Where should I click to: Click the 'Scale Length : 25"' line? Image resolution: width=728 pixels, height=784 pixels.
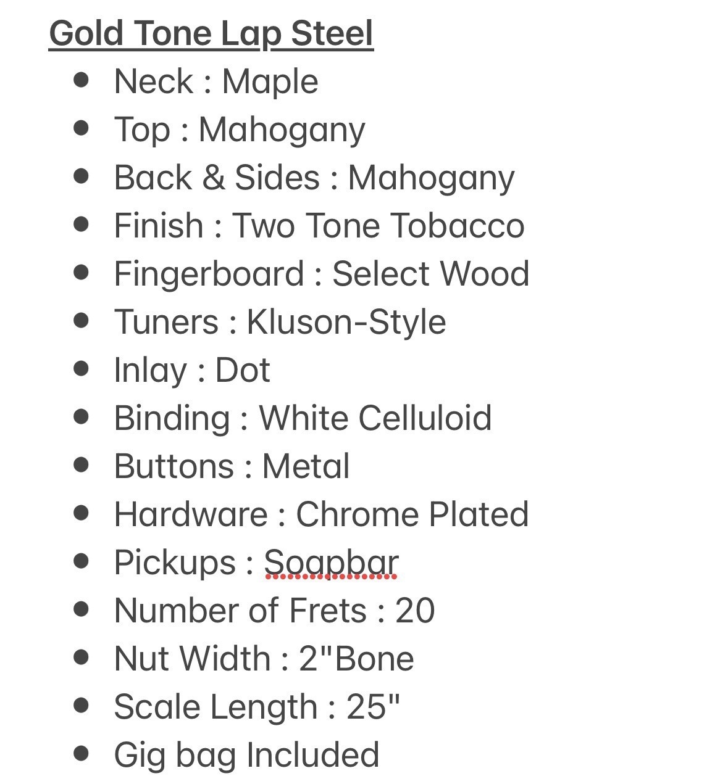coord(257,708)
